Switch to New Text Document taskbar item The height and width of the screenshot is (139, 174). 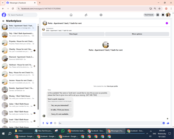(x=43, y=131)
